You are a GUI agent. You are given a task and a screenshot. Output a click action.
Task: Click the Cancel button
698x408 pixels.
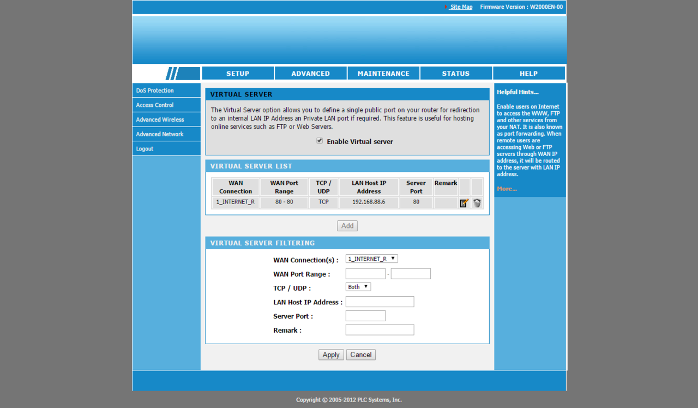coord(361,355)
